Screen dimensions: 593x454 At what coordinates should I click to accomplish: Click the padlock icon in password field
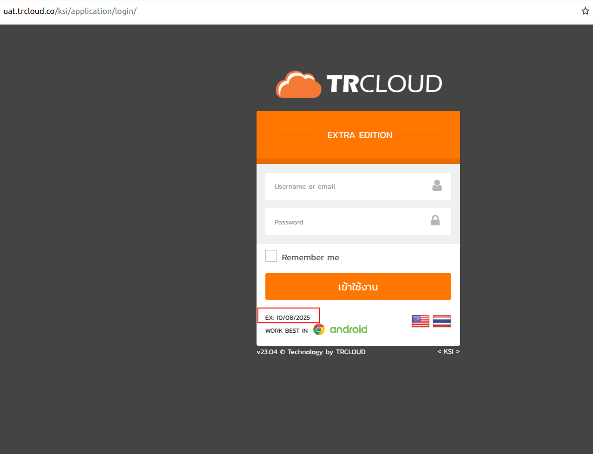(x=435, y=220)
